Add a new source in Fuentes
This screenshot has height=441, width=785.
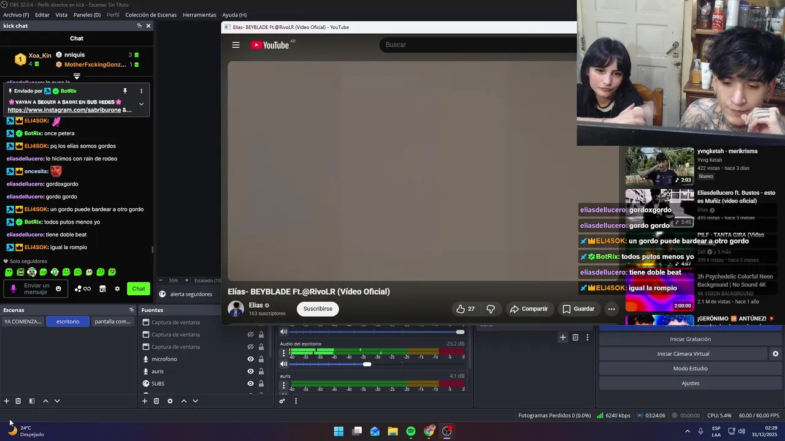click(x=145, y=401)
